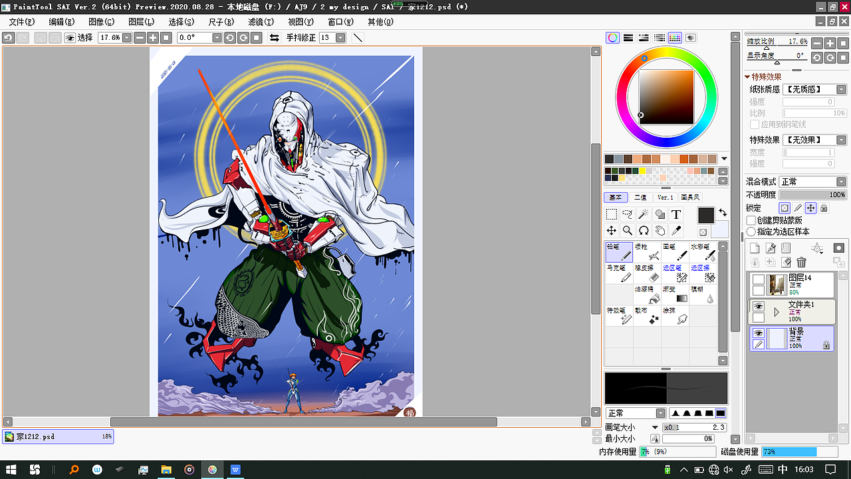Image resolution: width=851 pixels, height=479 pixels.
Task: Select the Selection Pen (选区笔) tool
Action: click(x=675, y=273)
